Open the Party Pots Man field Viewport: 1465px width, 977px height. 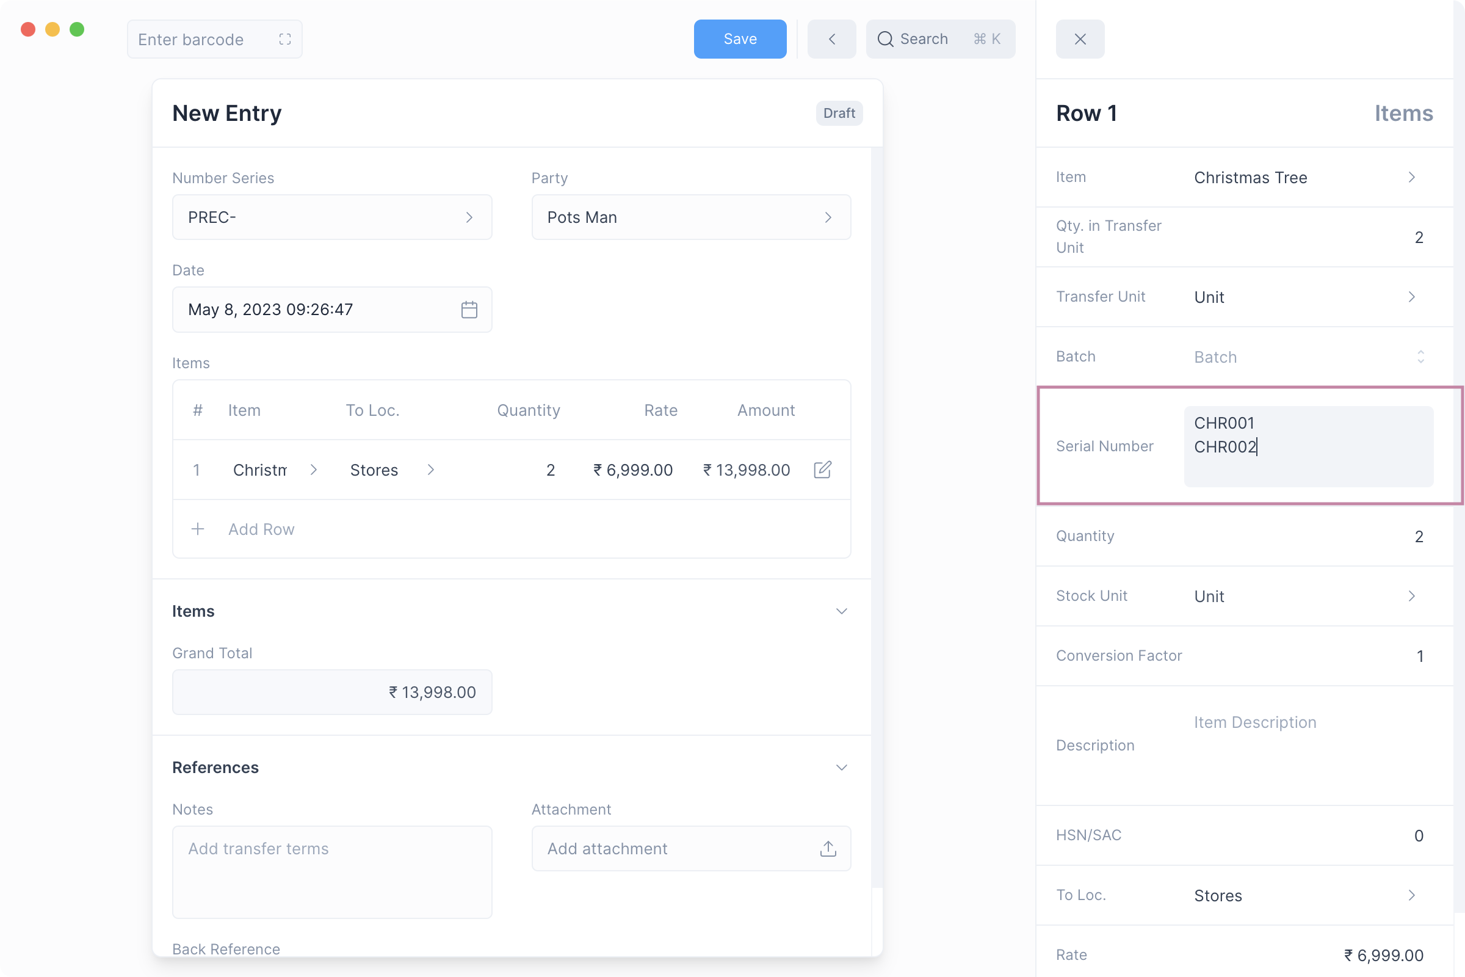[690, 217]
